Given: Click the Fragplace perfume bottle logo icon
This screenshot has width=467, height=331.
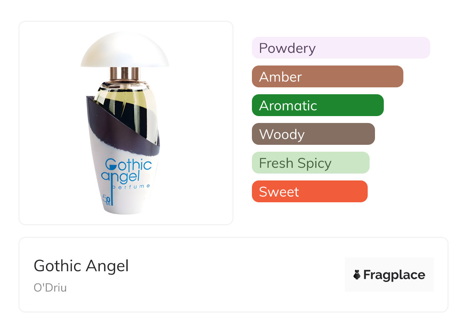Looking at the screenshot, I should click(x=357, y=275).
